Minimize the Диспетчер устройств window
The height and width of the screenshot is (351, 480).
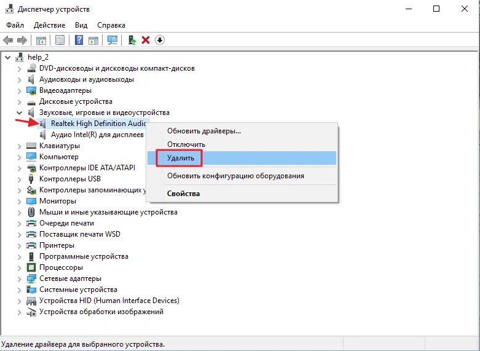point(408,9)
